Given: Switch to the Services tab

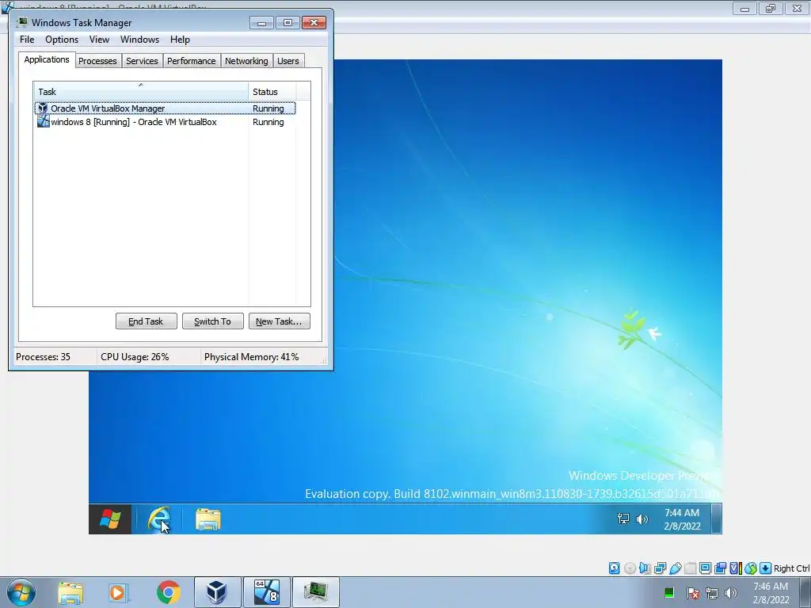Looking at the screenshot, I should click(x=142, y=61).
